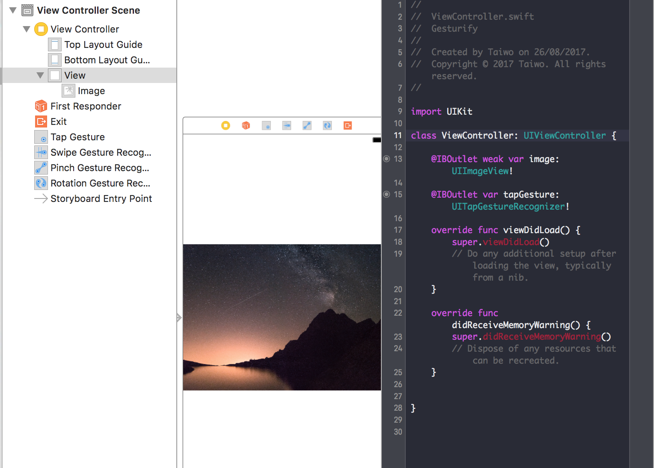This screenshot has height=468, width=654.
Task: Select Storyboard Entry Point in the outline
Action: 101,198
